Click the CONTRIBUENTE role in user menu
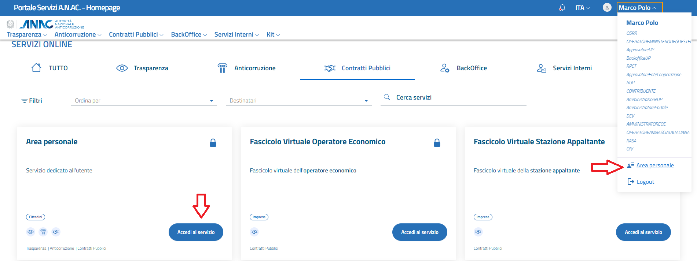Viewport: 697px width, 261px height. (641, 91)
